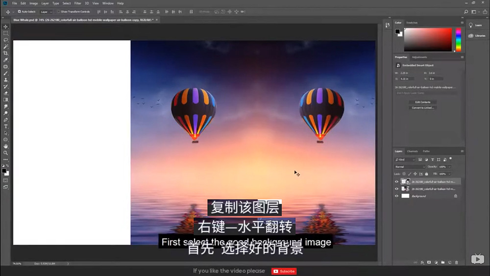The height and width of the screenshot is (276, 490).
Task: Turn layer filtering on or off
Action: tap(451, 159)
